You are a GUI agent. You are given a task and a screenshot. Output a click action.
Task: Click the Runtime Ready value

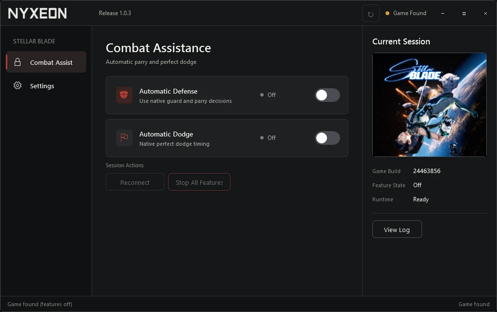(x=421, y=199)
